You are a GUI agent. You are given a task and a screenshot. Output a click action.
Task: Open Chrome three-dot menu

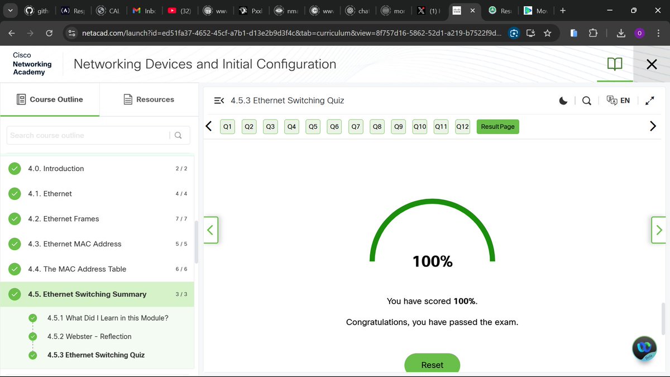point(658,34)
